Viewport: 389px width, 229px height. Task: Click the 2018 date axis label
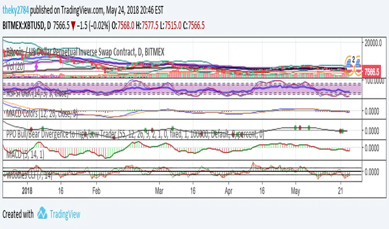pyautogui.click(x=27, y=191)
